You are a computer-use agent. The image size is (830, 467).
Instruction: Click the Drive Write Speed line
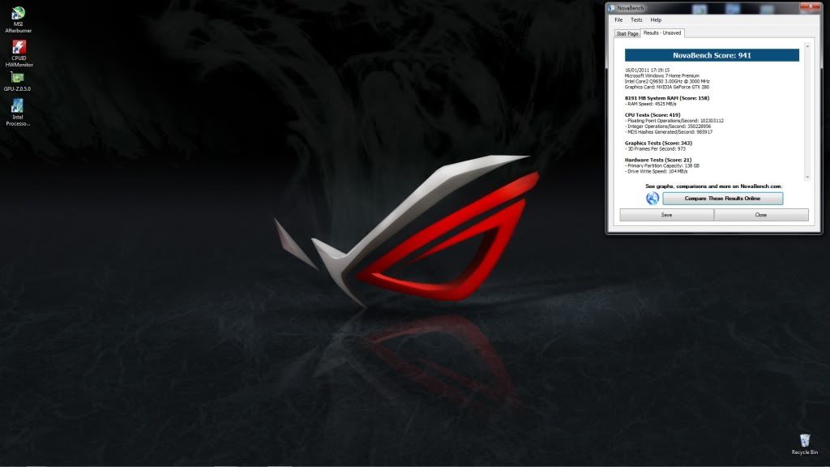(657, 172)
